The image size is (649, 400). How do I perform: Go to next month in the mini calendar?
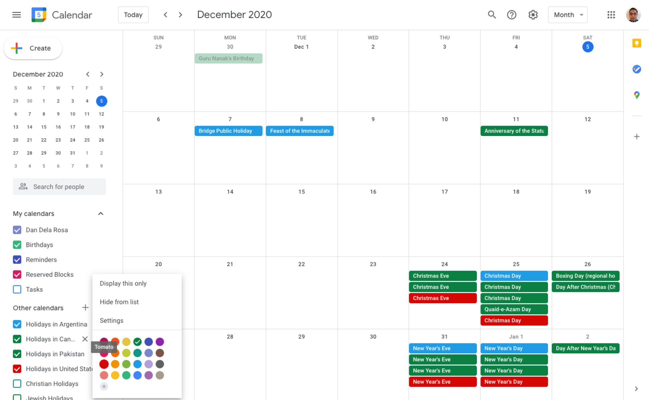[102, 74]
